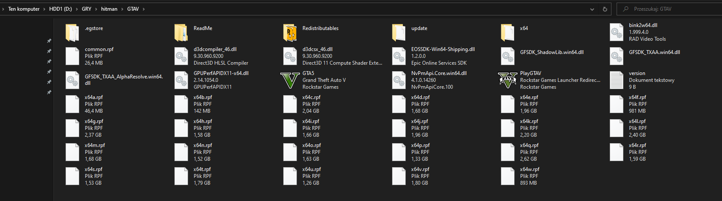Select the x64v.rpf file name
722x201 pixels.
tap(420, 169)
